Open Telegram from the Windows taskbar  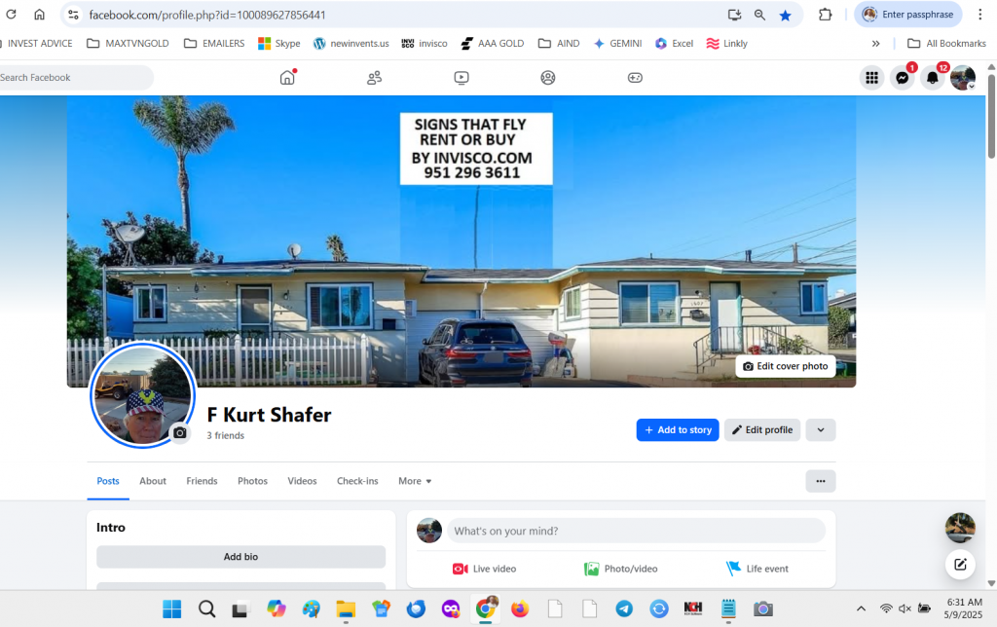pyautogui.click(x=624, y=609)
